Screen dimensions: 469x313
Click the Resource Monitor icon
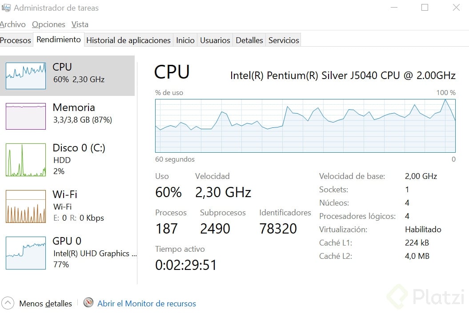click(89, 303)
